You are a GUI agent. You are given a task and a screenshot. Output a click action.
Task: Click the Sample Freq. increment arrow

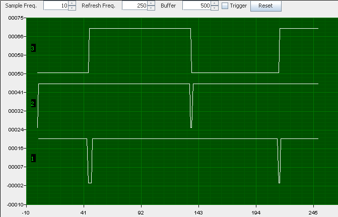[x=72, y=4]
